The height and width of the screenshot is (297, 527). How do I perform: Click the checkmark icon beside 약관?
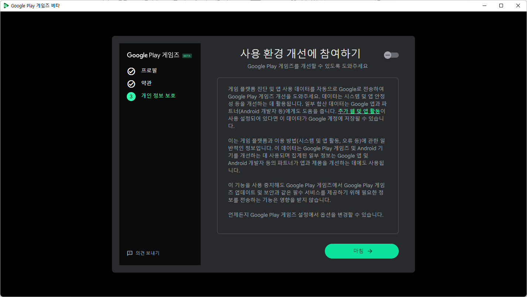(131, 84)
